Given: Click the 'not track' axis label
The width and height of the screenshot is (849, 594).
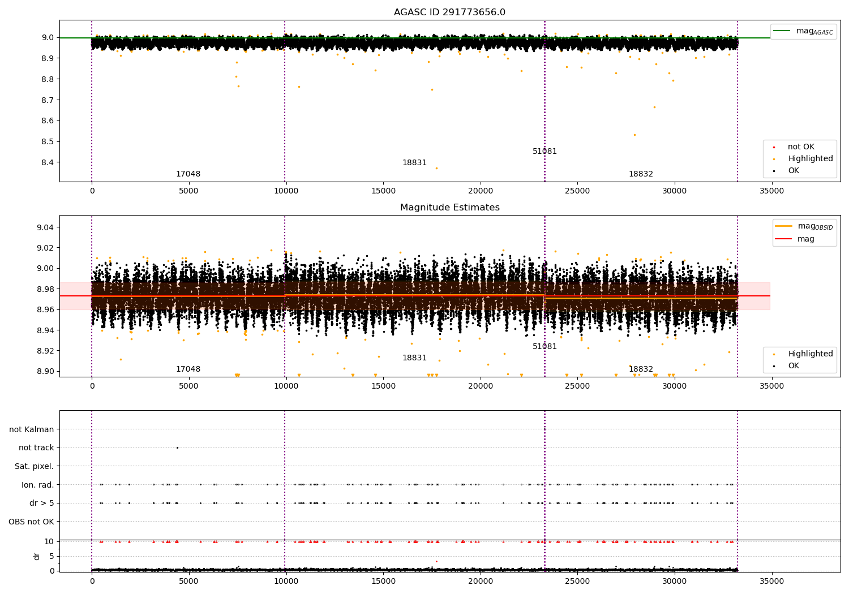Looking at the screenshot, I should click(x=36, y=447).
